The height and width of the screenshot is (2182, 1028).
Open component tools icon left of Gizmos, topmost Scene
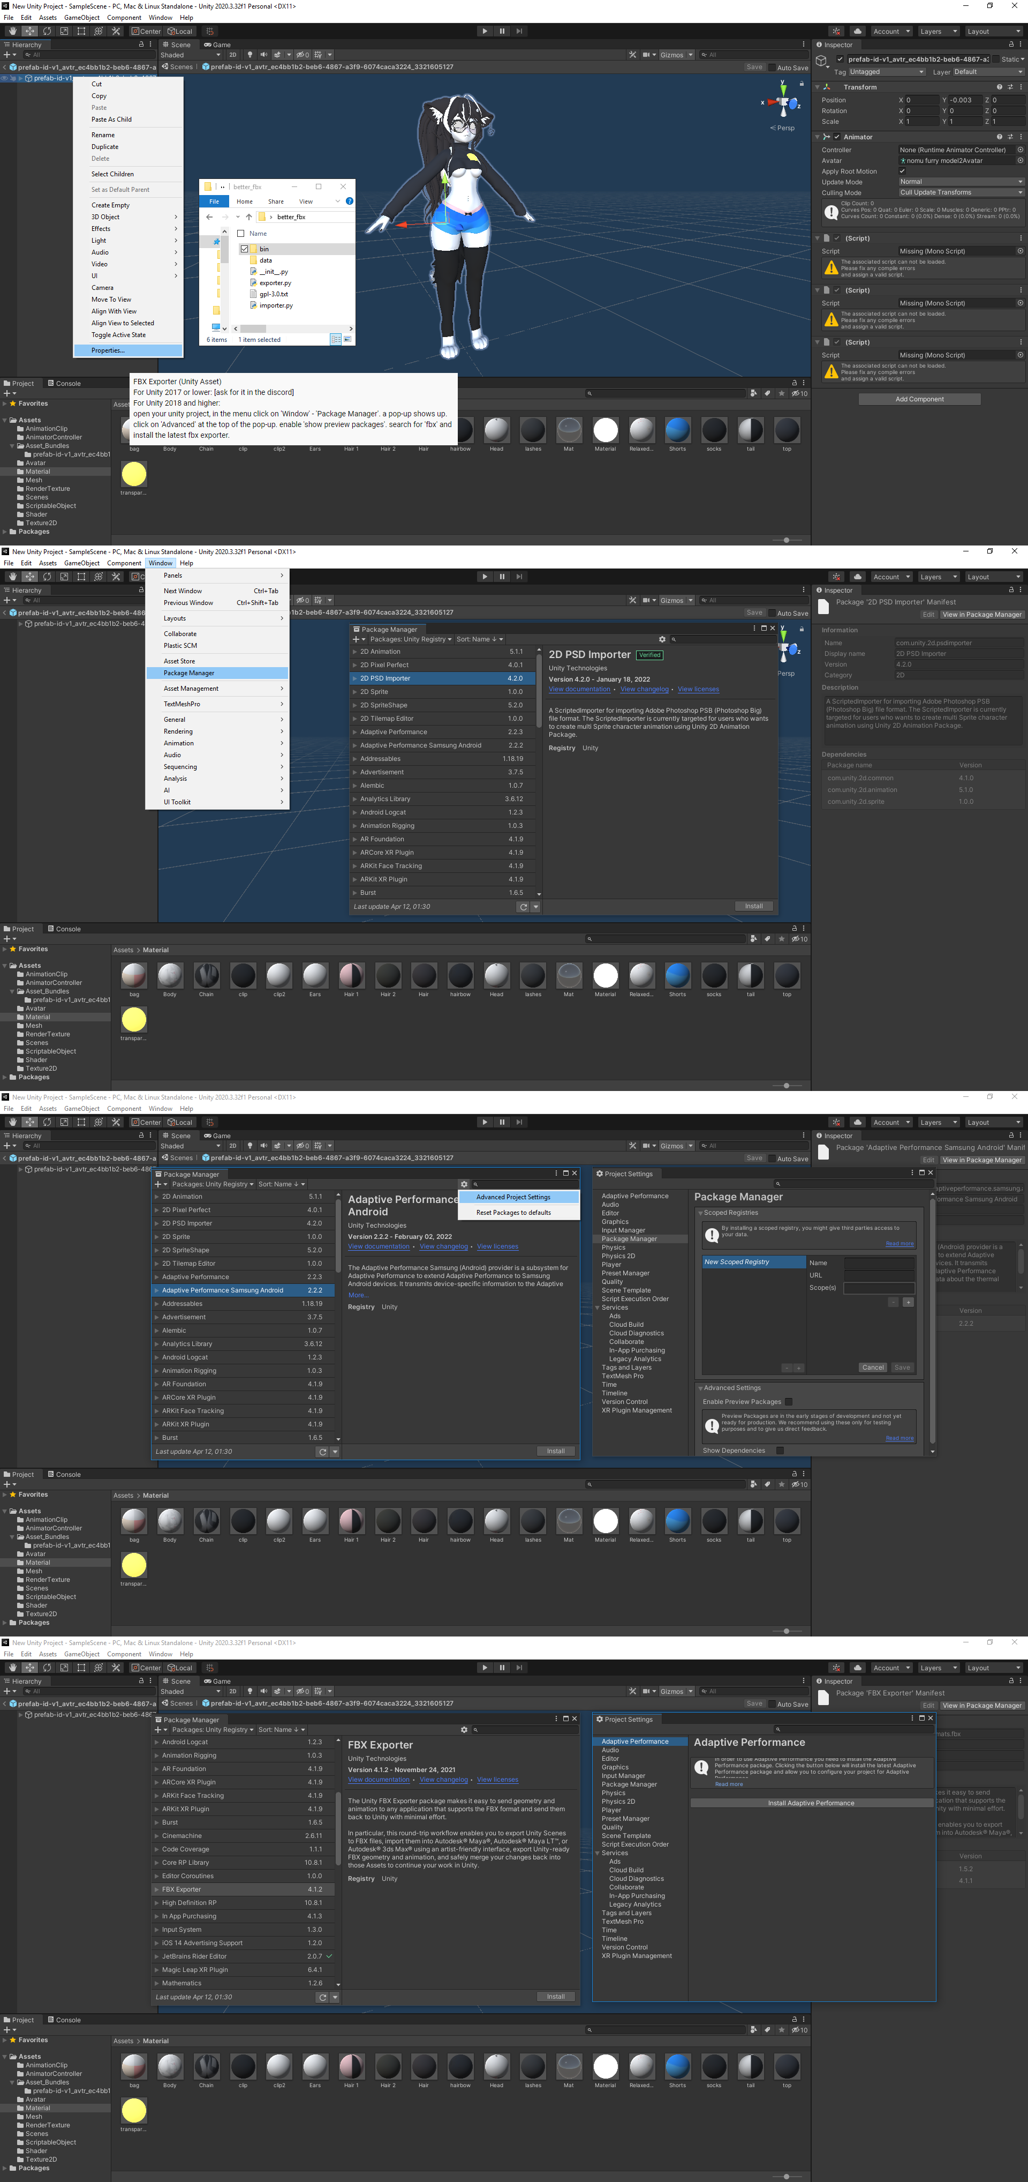pyautogui.click(x=632, y=55)
